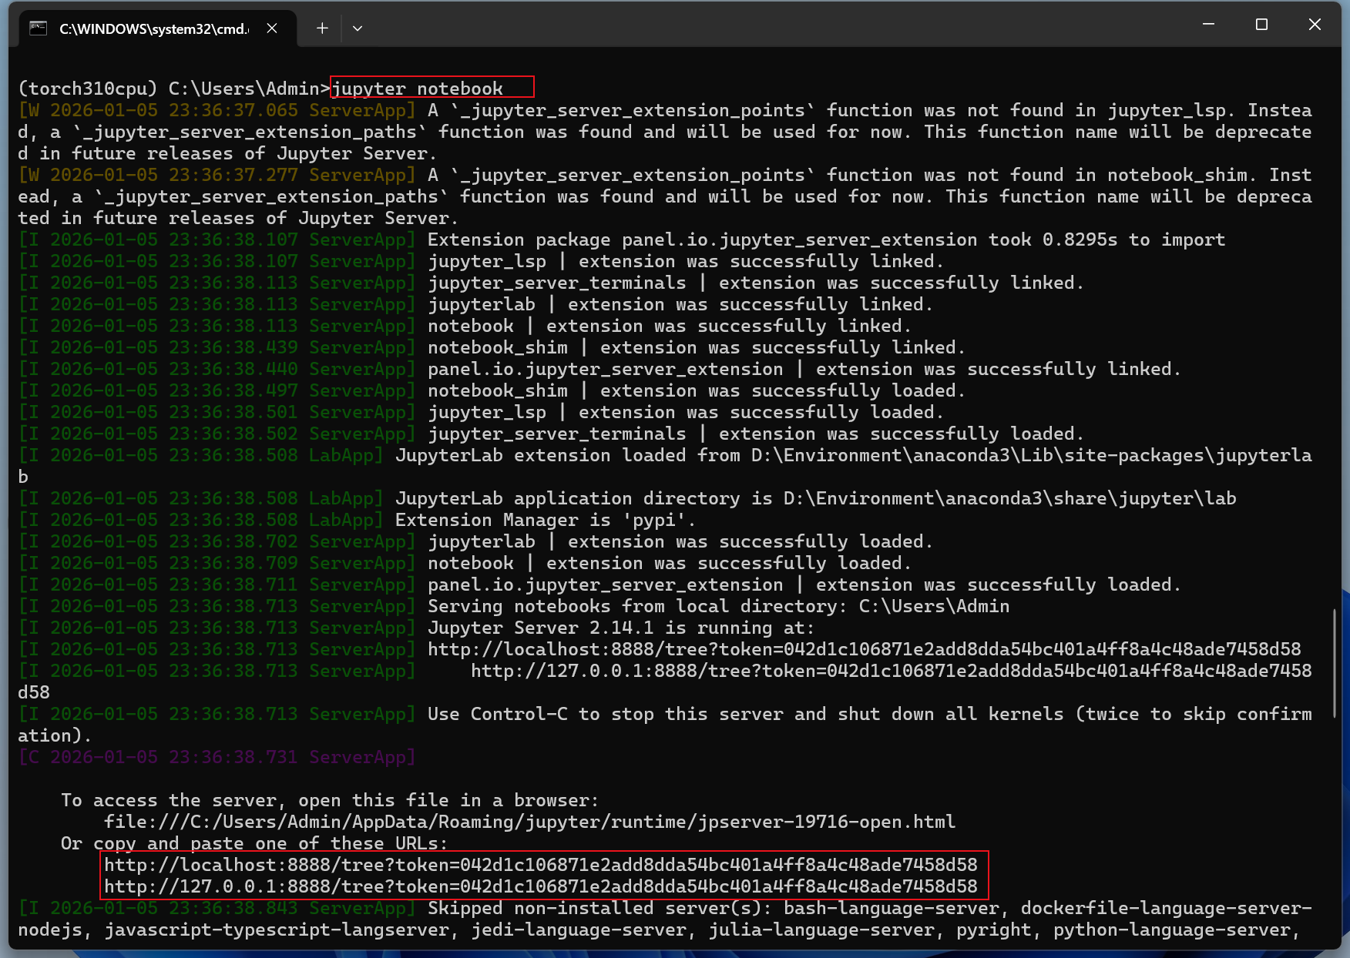Click the terminal vertical scrollbar thumb
Viewport: 1350px width, 958px height.
pos(1335,663)
